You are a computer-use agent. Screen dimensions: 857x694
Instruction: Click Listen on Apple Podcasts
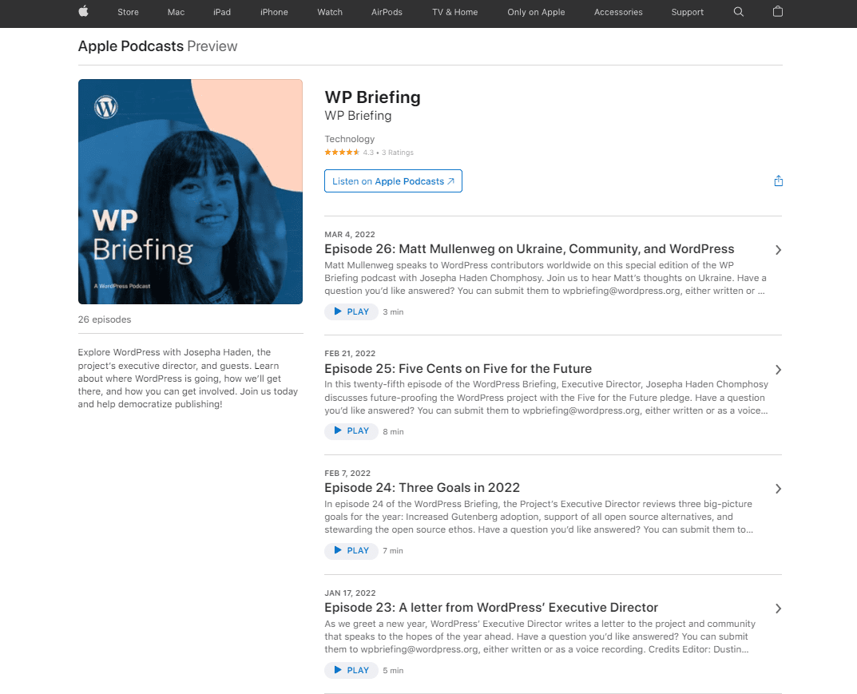point(393,180)
